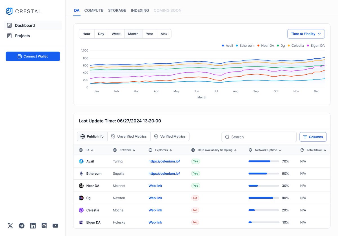338x236 pixels.
Task: Toggle Celestia series in chart legend
Action: point(296,46)
